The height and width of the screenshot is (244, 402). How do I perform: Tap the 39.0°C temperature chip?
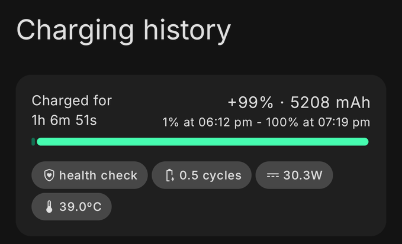point(72,207)
